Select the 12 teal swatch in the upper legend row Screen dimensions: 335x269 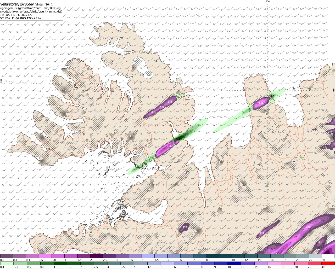coord(251,256)
